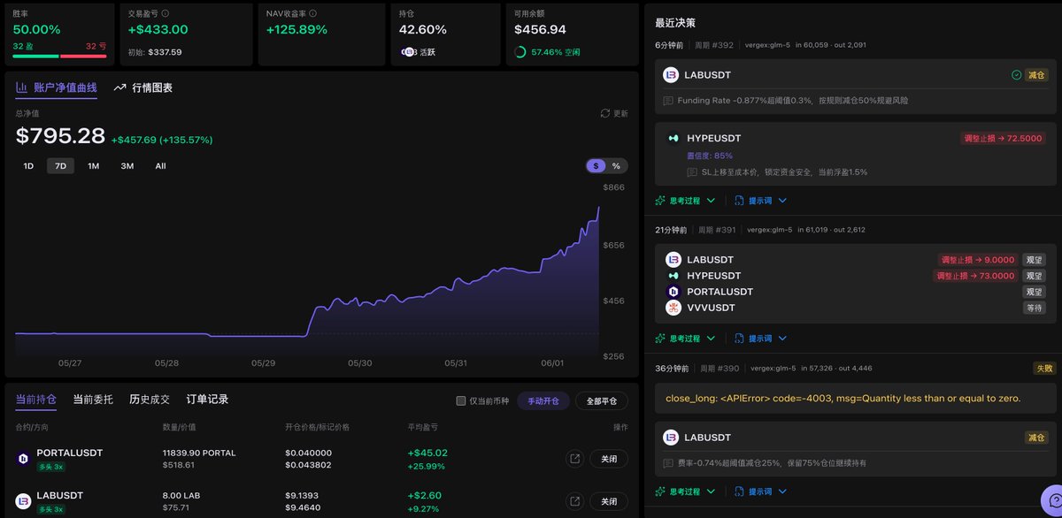The image size is (1062, 518).
Task: Click green check icon beside 减仓 in #392
Action: (x=1017, y=75)
